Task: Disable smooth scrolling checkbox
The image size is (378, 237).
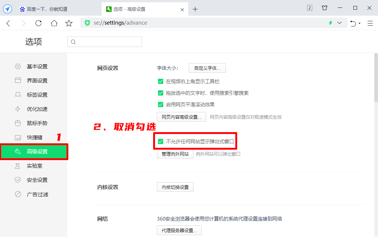Action: pos(161,105)
